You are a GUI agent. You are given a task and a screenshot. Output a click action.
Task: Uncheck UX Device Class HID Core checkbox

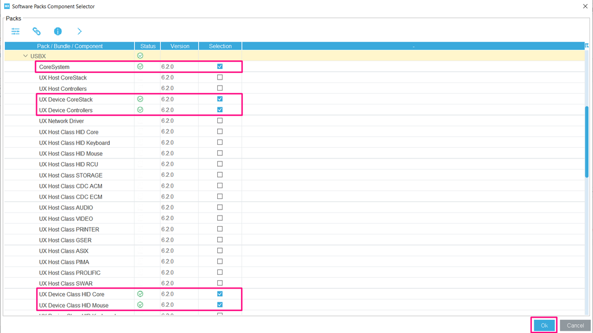tap(220, 294)
